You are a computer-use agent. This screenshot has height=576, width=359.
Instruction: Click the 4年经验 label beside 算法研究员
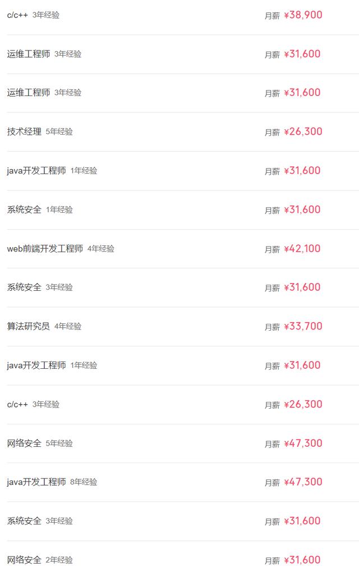point(68,326)
